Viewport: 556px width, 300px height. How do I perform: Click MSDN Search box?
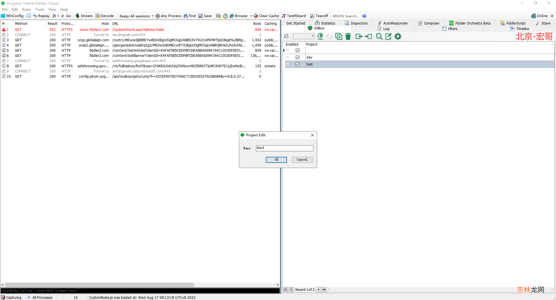346,16
